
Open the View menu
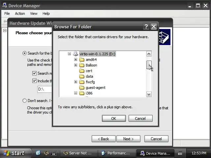[34, 13]
